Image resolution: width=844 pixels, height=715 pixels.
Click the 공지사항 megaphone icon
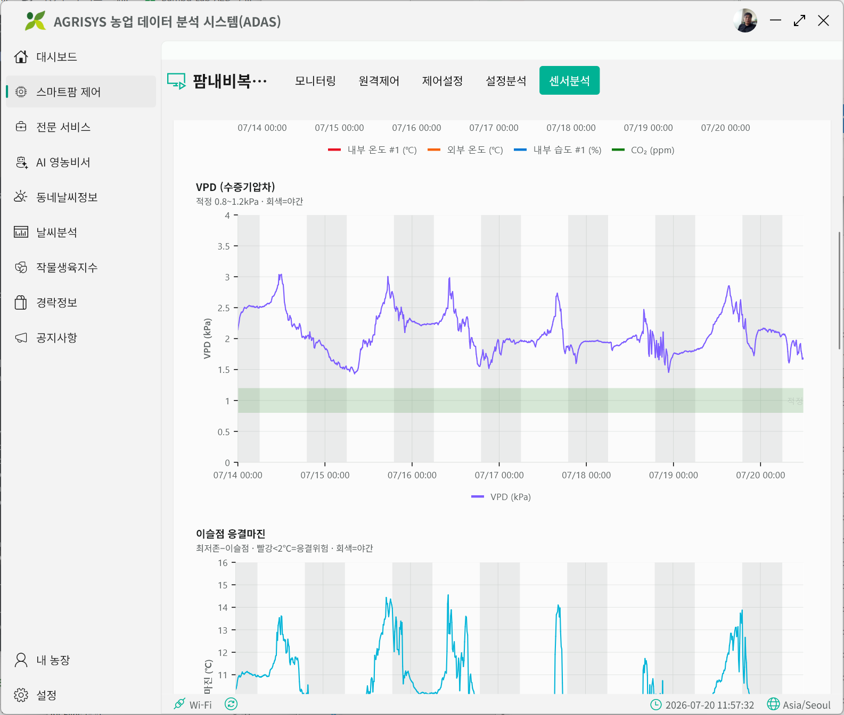pos(21,337)
